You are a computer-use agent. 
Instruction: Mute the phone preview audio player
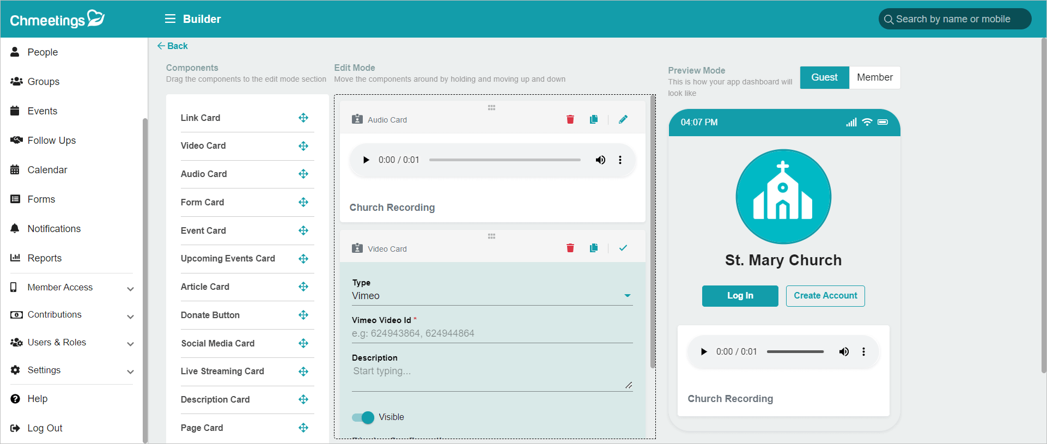[x=844, y=352]
